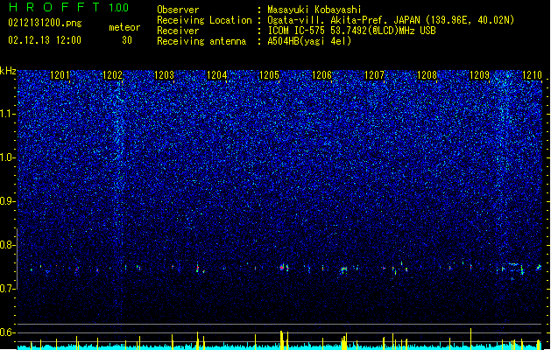Click the 1.1 kHz axis label
The image size is (551, 350).
tap(8, 114)
